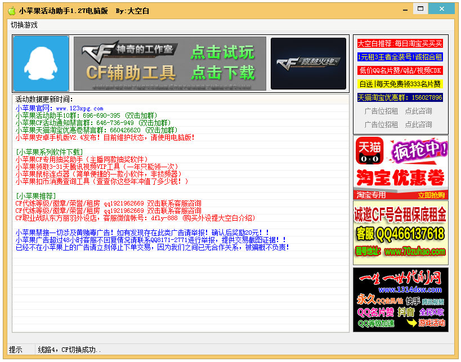Click 天猫淘宝优惠群 156027896 ad
This screenshot has height=362, width=461.
(401, 97)
